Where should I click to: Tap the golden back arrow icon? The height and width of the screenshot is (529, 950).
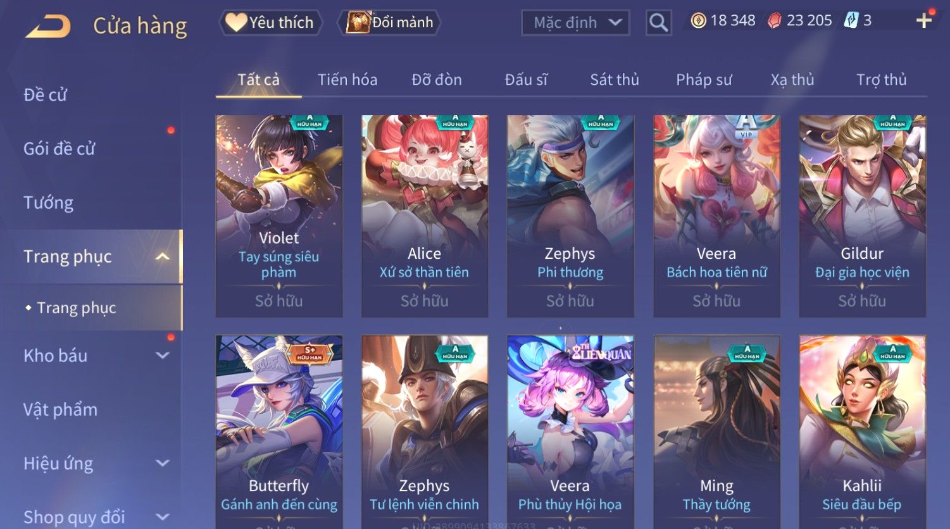pos(47,27)
